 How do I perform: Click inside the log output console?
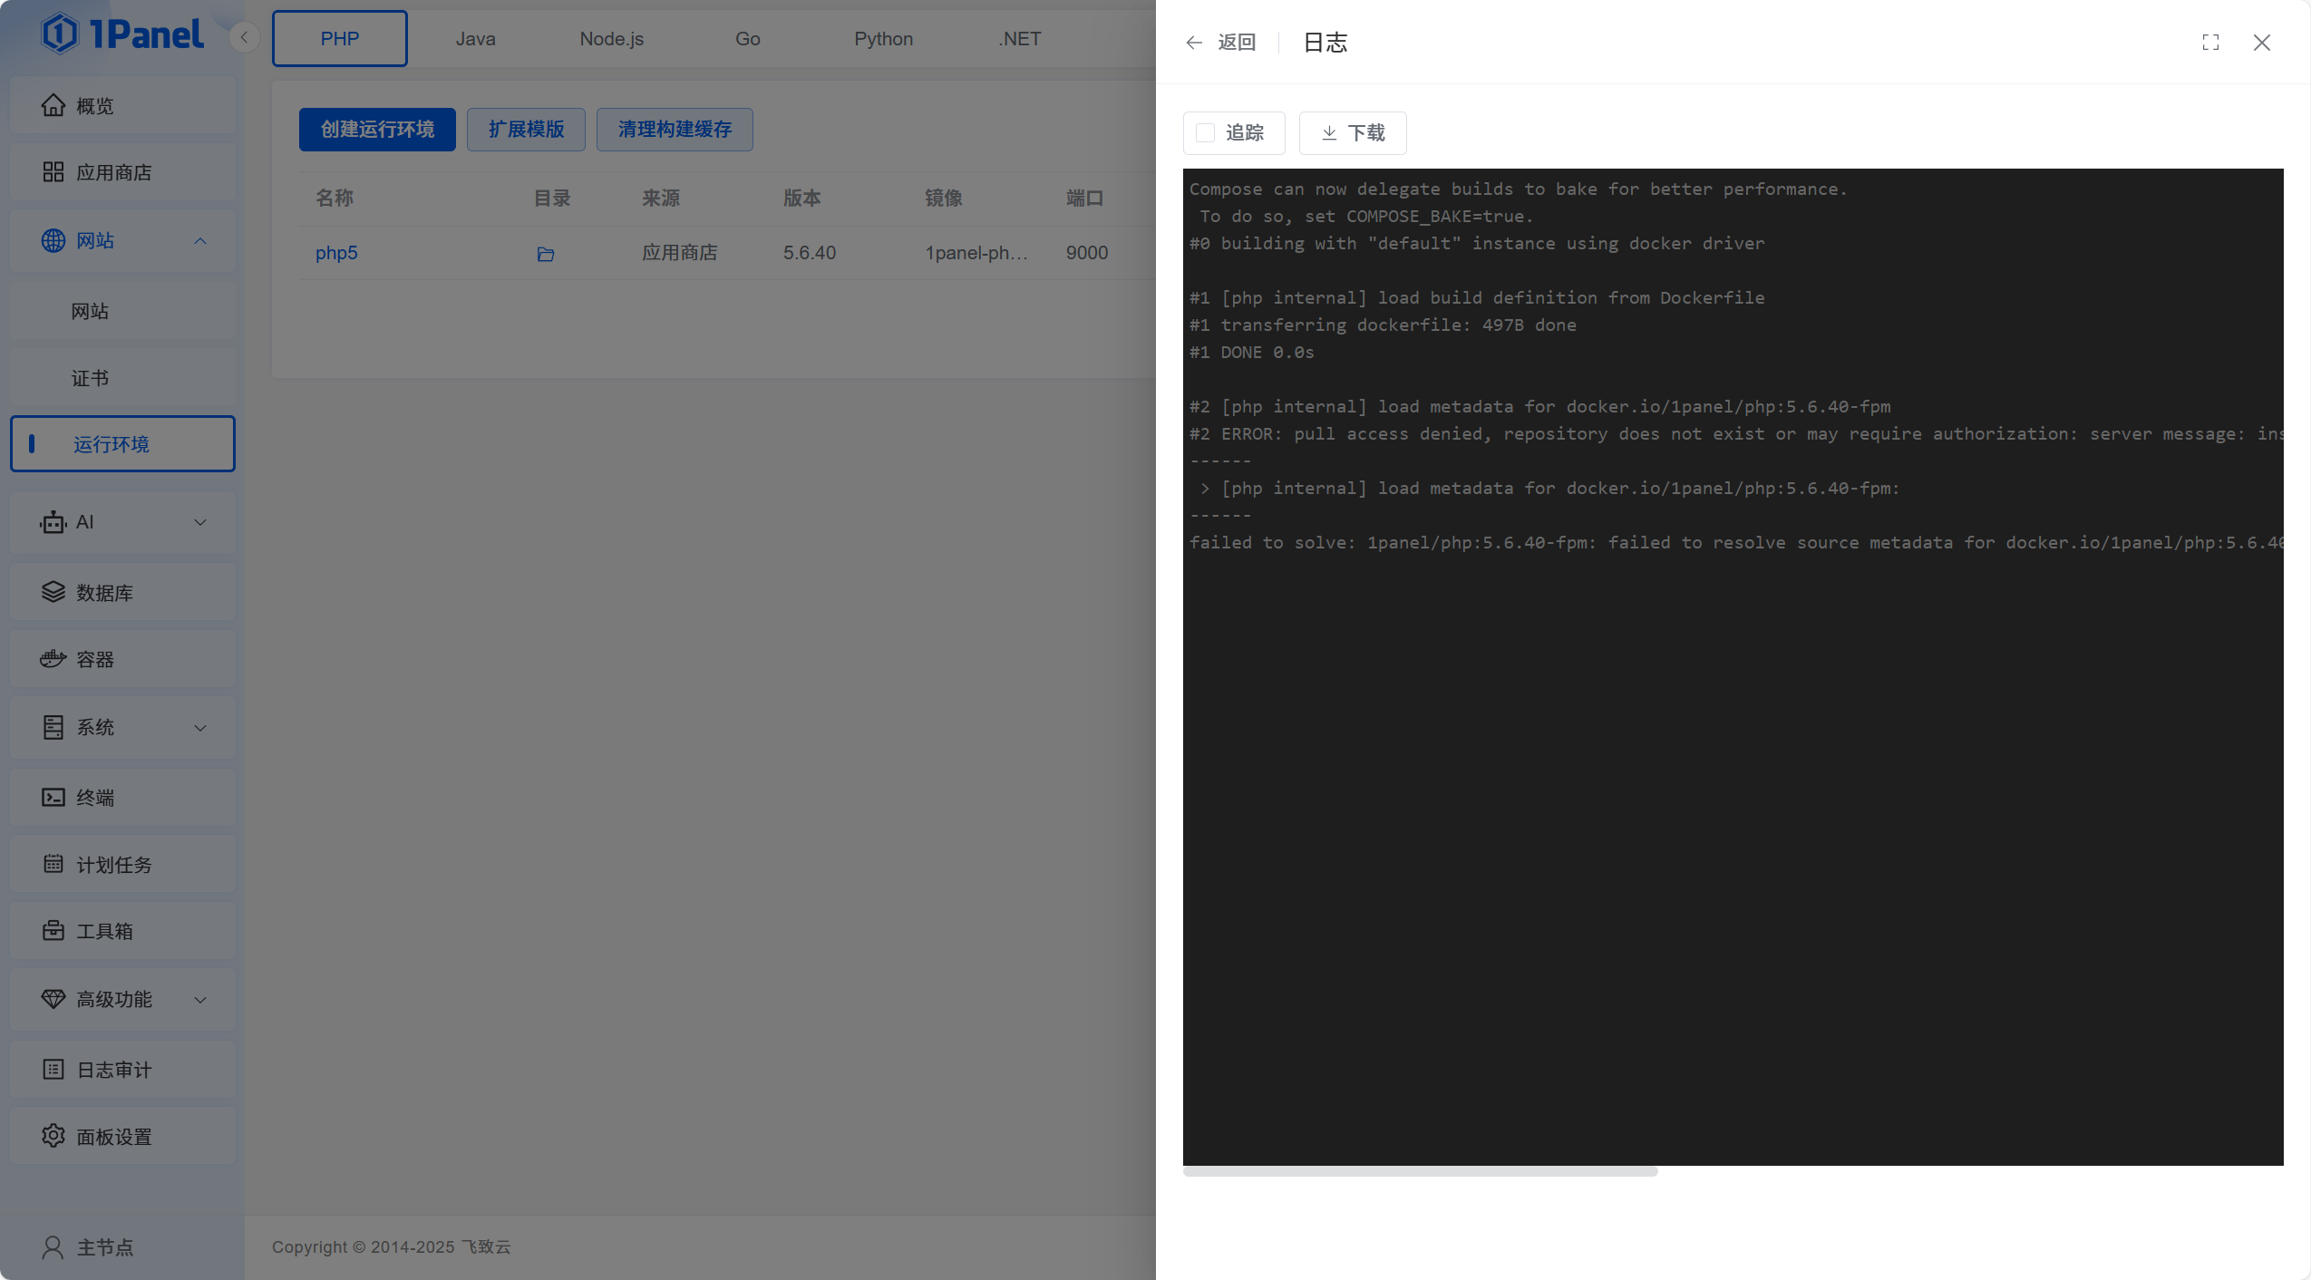tap(1733, 667)
